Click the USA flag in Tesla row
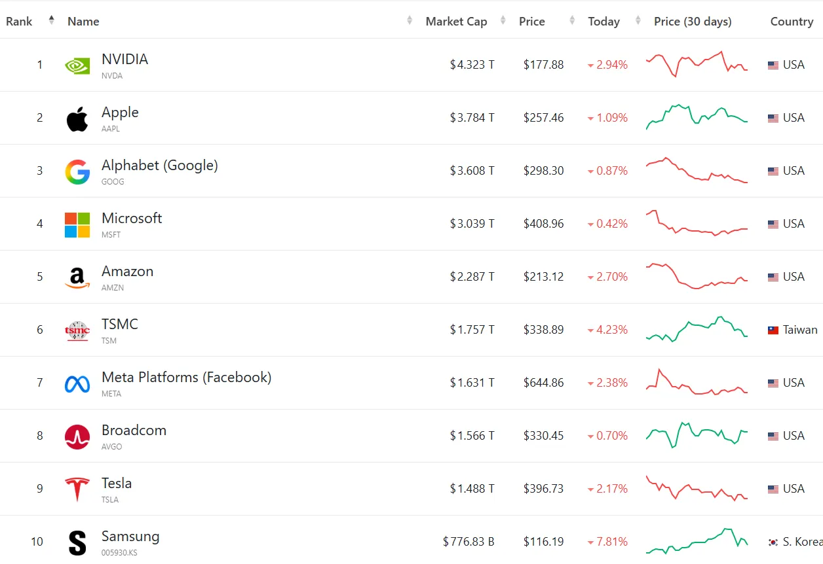This screenshot has height=564, width=823. (x=773, y=489)
